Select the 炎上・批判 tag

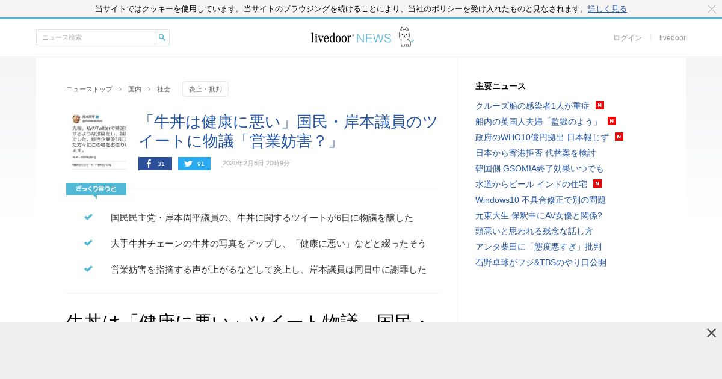point(205,89)
